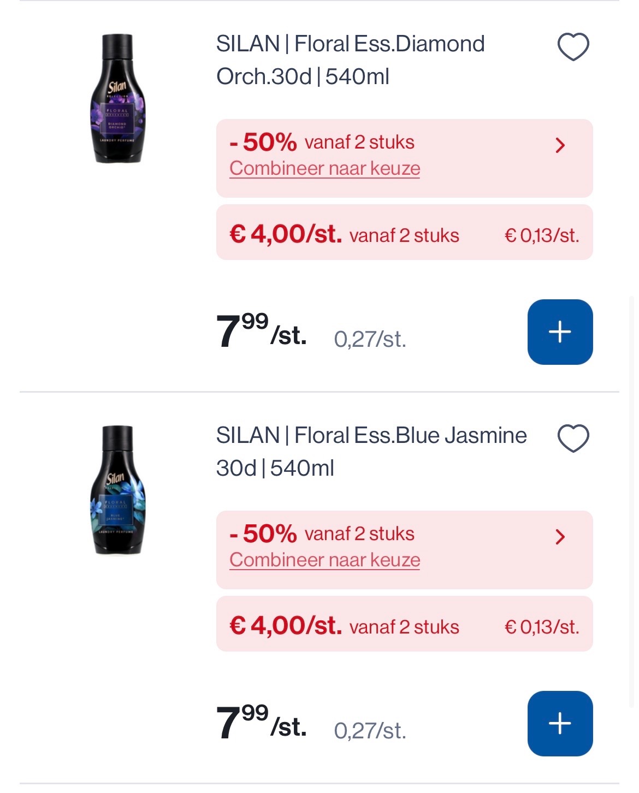Follow Blue Jasmine 'Combineer naar keuze' link

[324, 560]
